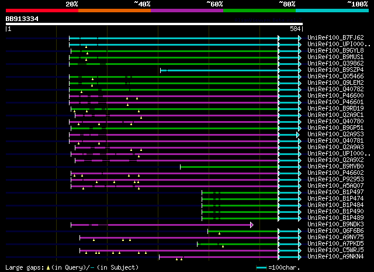
Task: Open the UniRef100_Q40782 hit
Action: pyautogui.click(x=335, y=89)
